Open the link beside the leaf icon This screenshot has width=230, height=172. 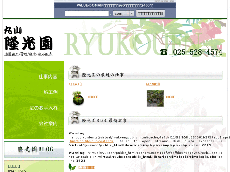[x=87, y=167]
